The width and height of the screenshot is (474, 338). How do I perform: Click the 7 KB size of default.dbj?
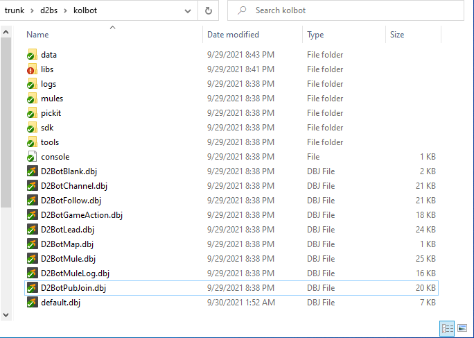coord(427,303)
